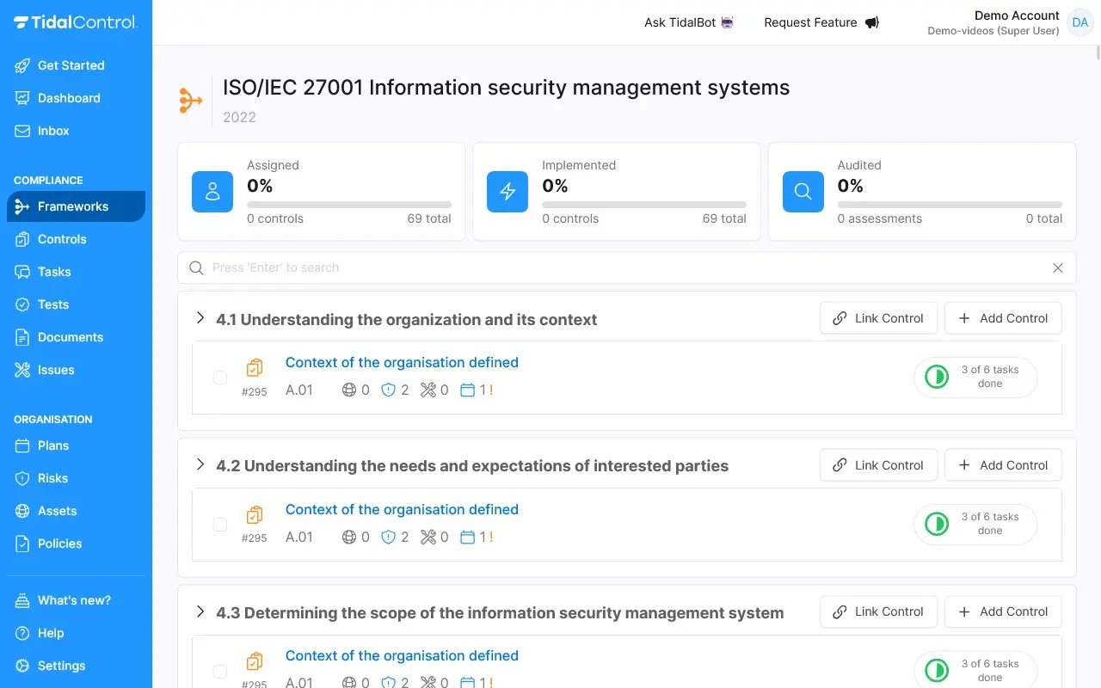Click the Audited progress bar
The height and width of the screenshot is (688, 1101).
coord(950,205)
